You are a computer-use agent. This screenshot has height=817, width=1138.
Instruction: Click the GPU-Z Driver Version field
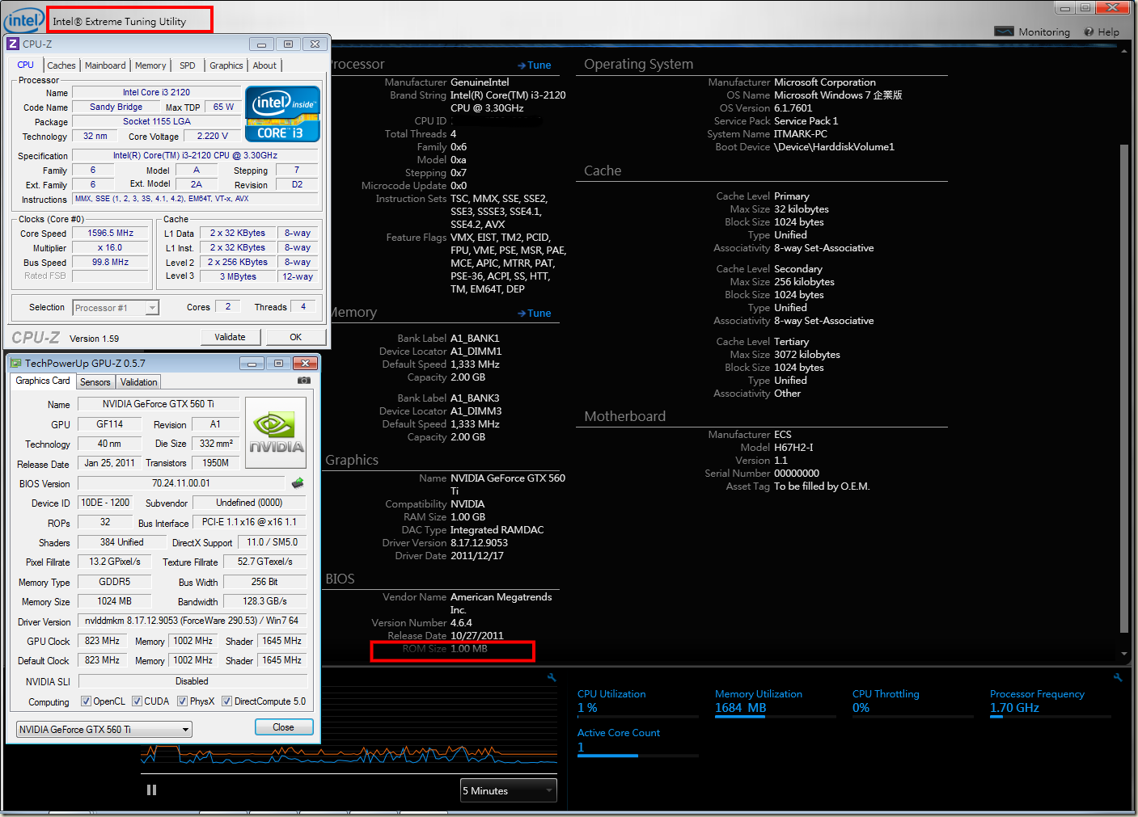(x=192, y=621)
